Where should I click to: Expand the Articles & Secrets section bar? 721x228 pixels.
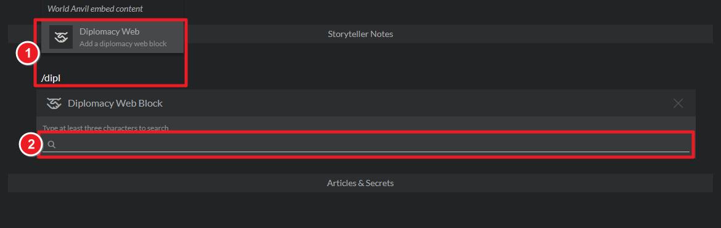360,183
